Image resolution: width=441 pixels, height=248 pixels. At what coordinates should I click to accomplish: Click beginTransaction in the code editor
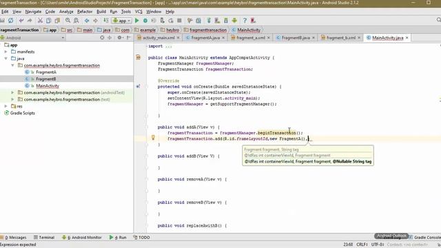tap(277, 133)
